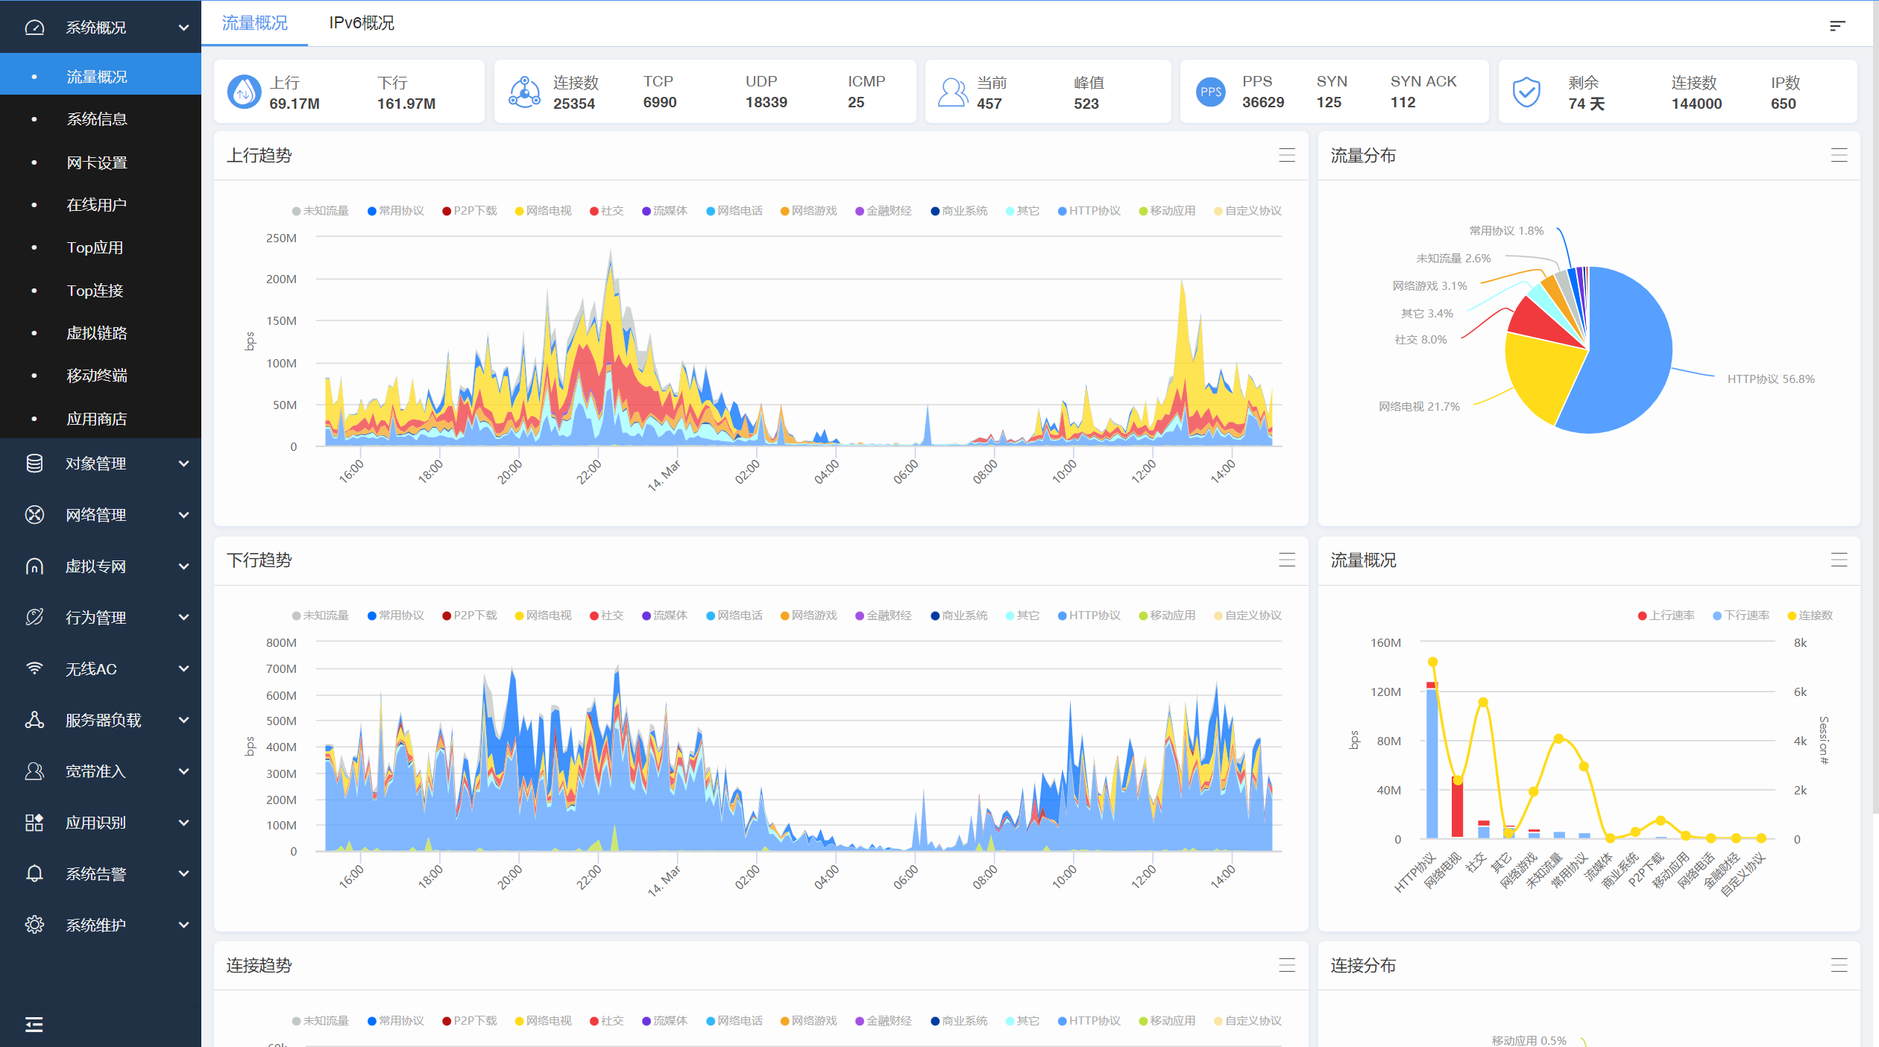Open the Top应用 sidebar link
This screenshot has width=1879, height=1047.
click(95, 247)
